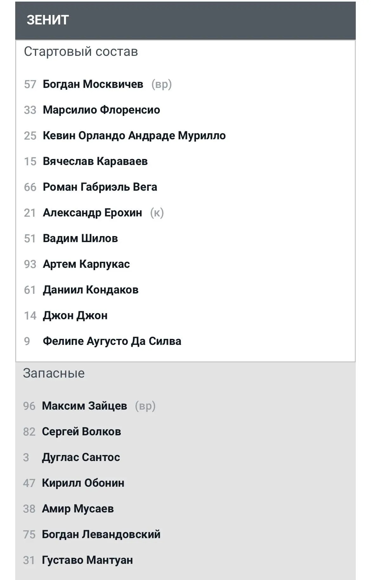Viewport: 371px width, 580px height.
Task: Click the ЗЕНИТ team header
Action: point(48,20)
